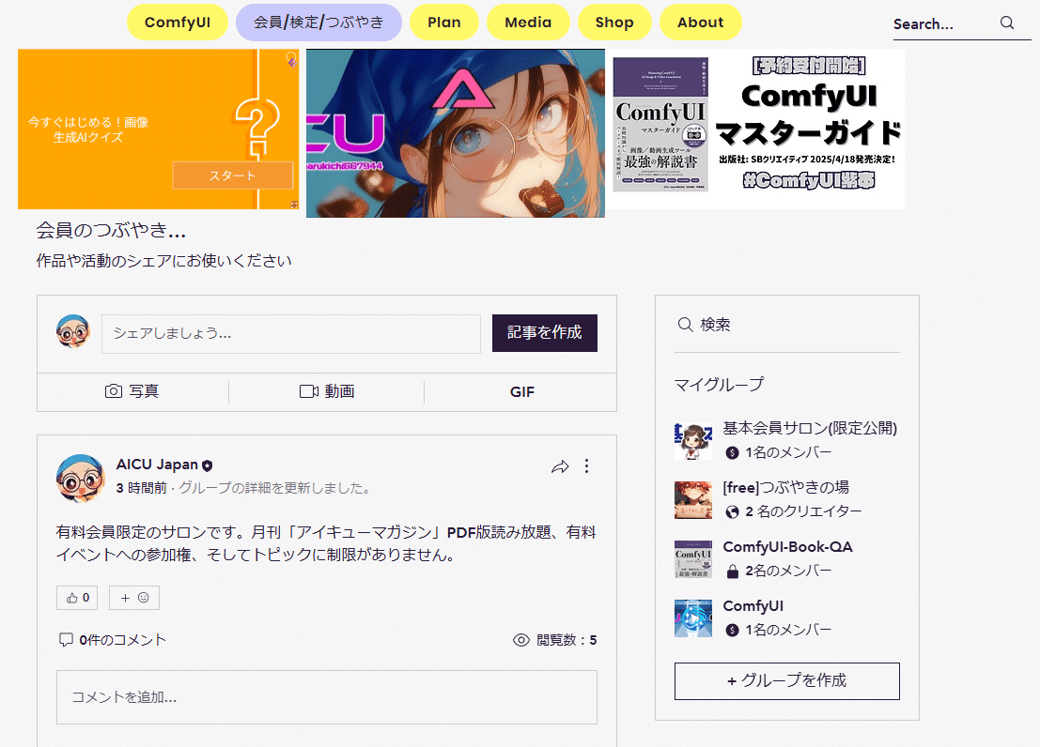Click the GIF attachment option
1040x747 pixels.
(522, 391)
